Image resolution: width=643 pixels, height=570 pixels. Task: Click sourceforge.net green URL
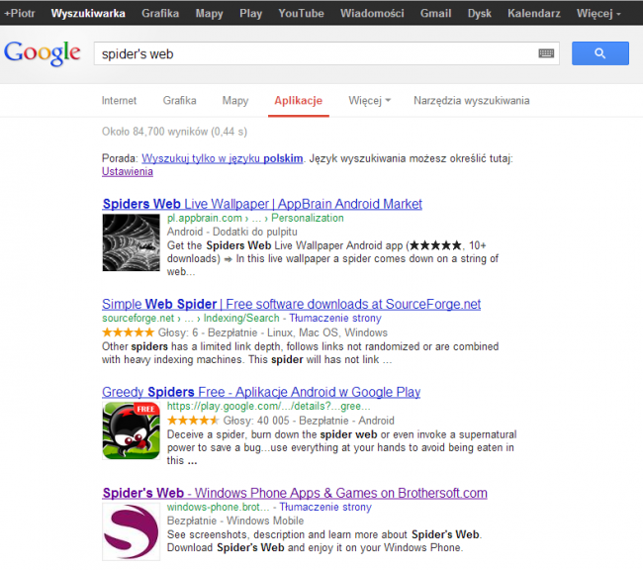[x=138, y=318]
